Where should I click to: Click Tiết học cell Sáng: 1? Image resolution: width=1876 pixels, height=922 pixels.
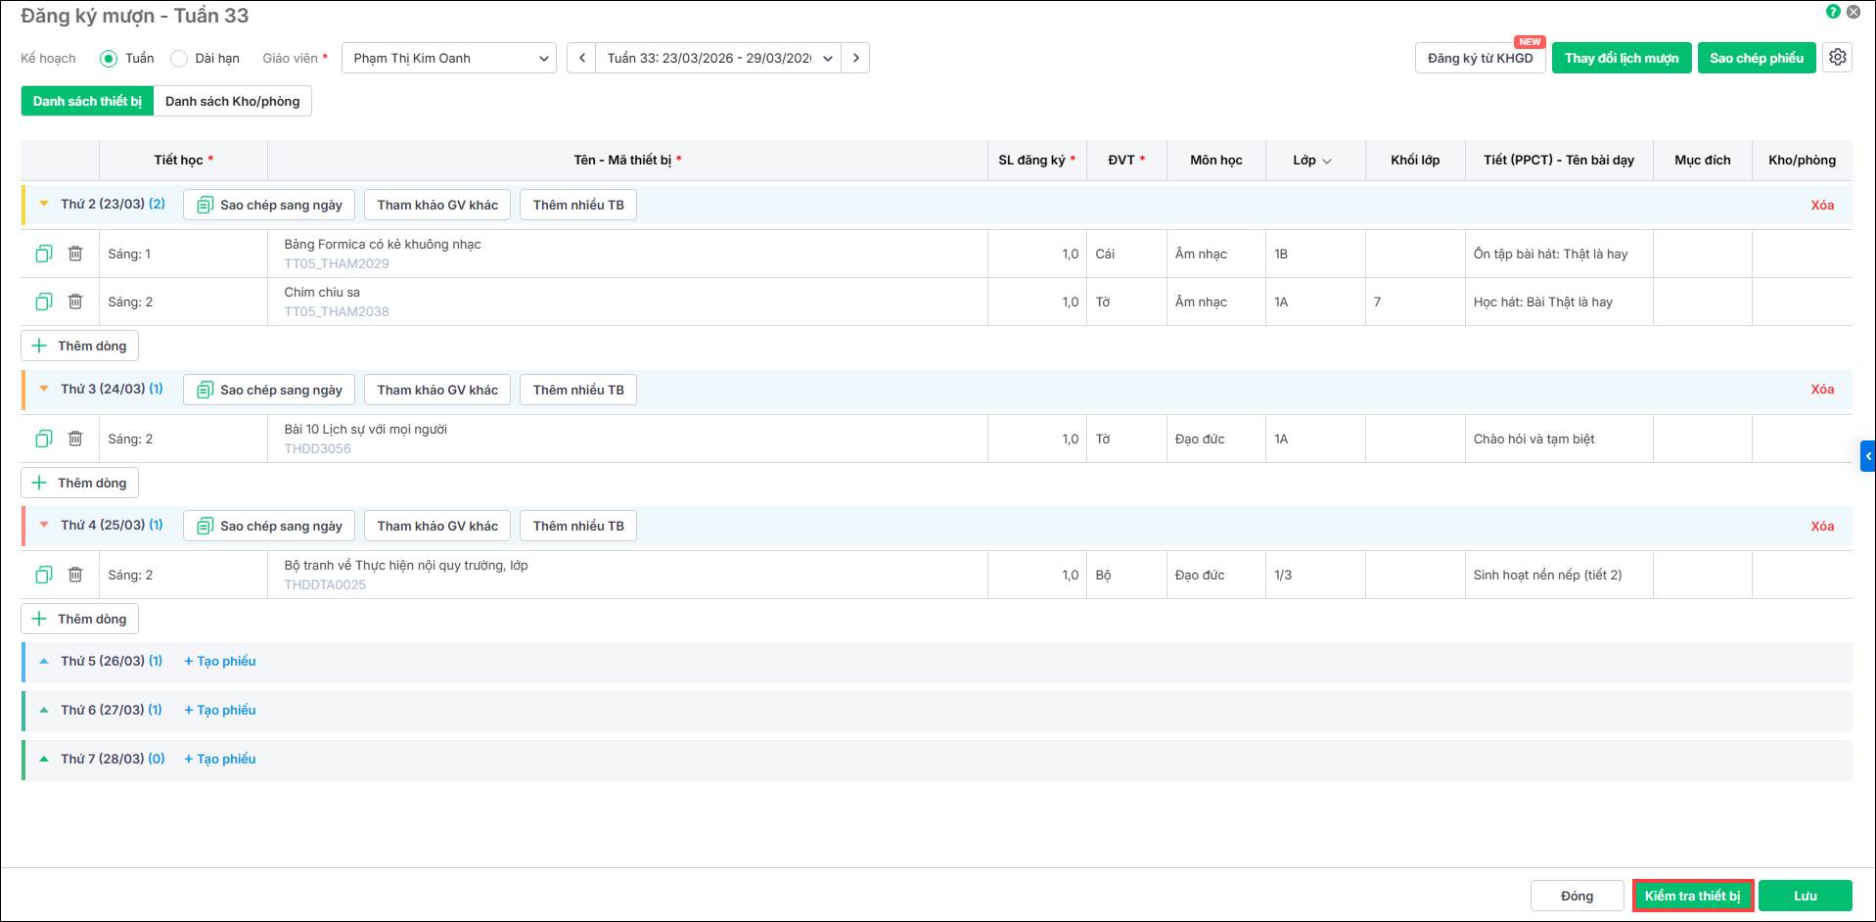pyautogui.click(x=183, y=254)
